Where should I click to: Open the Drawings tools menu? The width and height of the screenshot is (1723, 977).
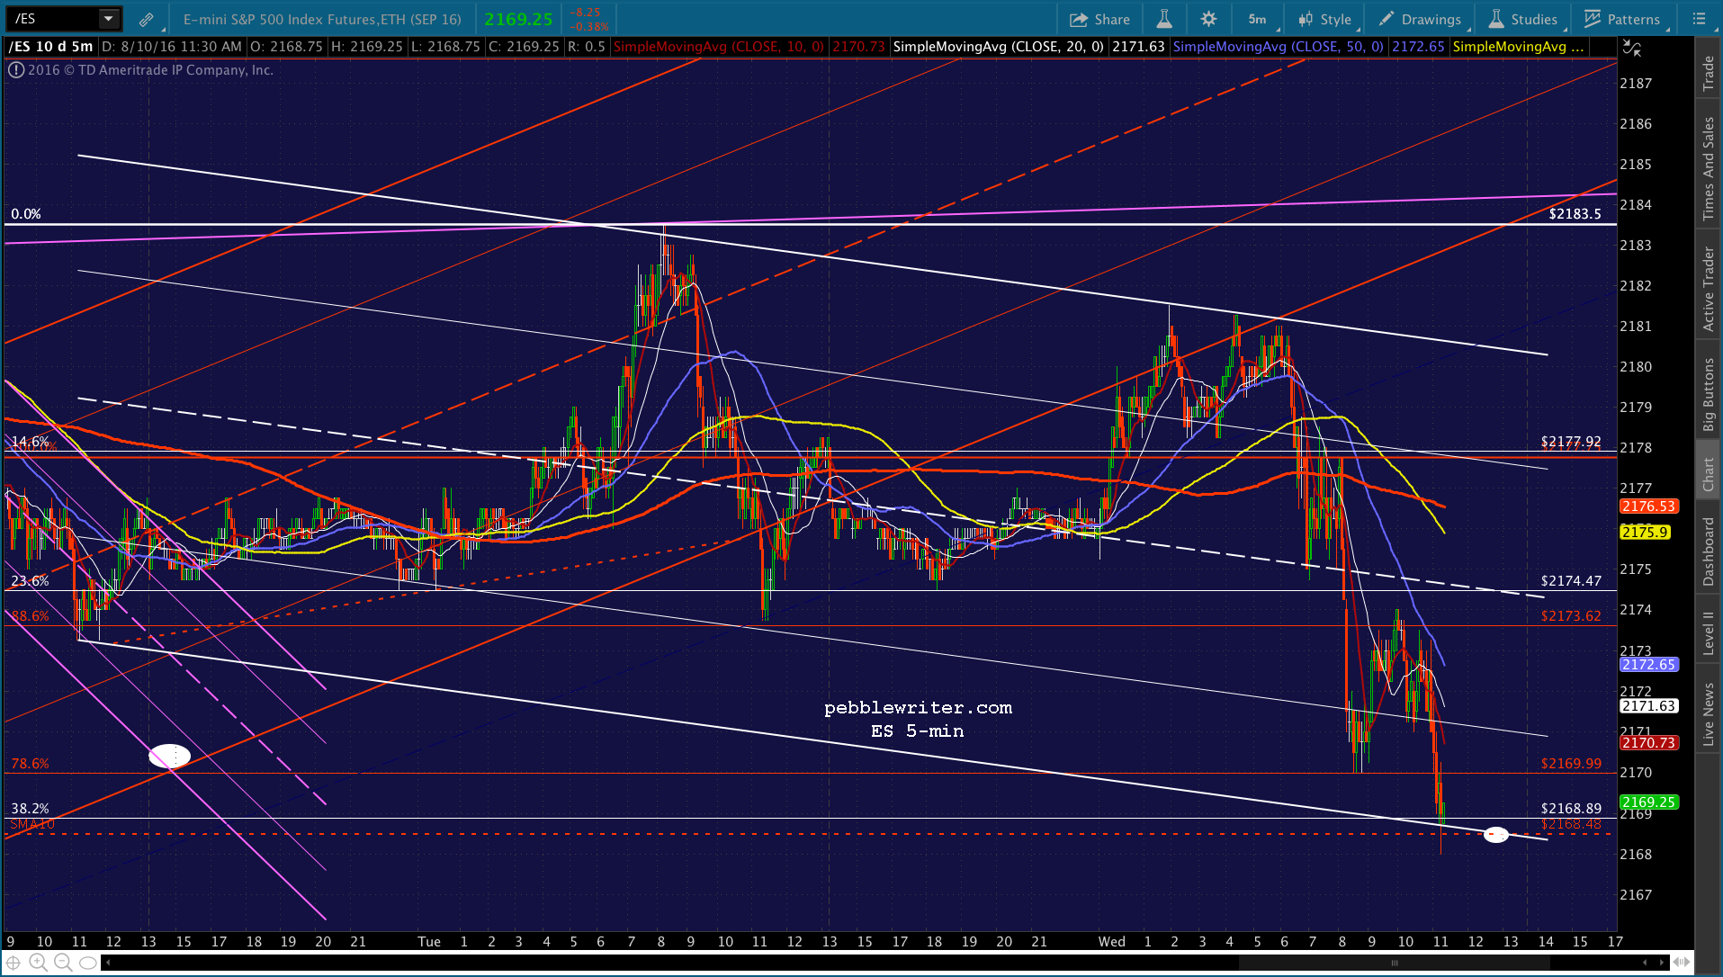click(1420, 19)
